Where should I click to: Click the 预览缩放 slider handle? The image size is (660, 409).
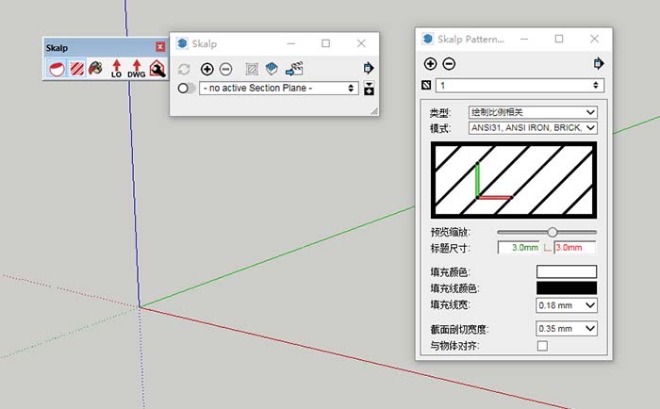tap(553, 232)
